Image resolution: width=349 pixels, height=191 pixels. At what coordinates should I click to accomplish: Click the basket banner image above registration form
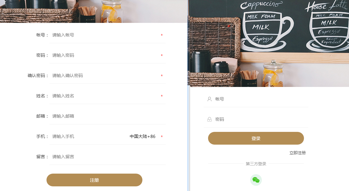94,11
